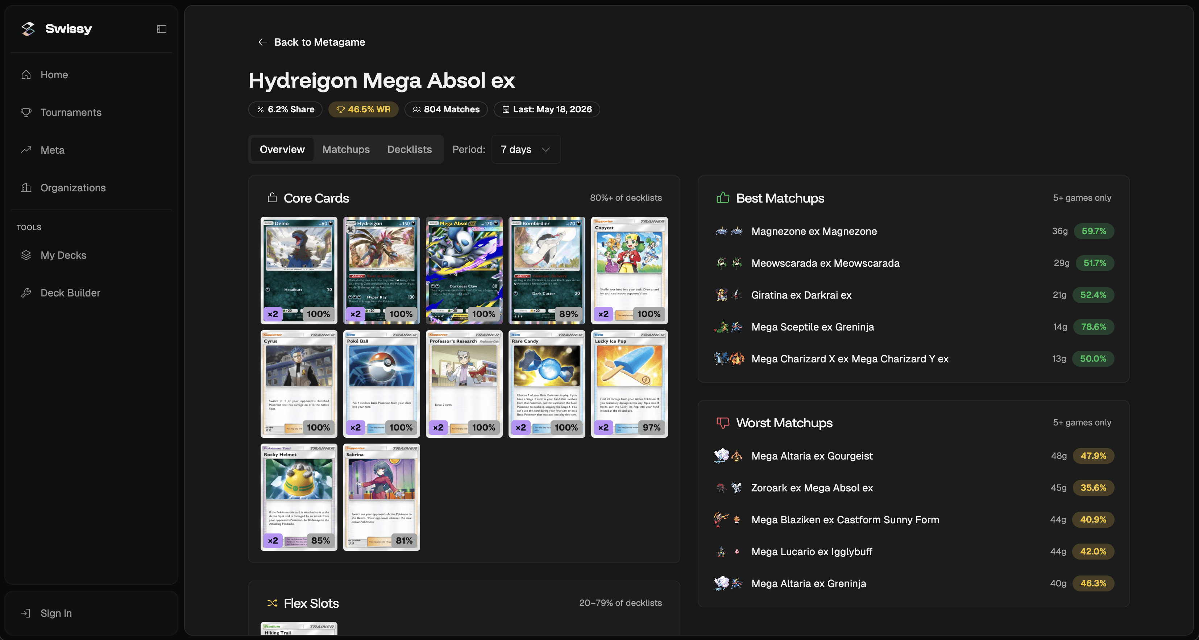Click the Mega Charizard X Y sprite icons
The height and width of the screenshot is (640, 1199).
point(729,359)
